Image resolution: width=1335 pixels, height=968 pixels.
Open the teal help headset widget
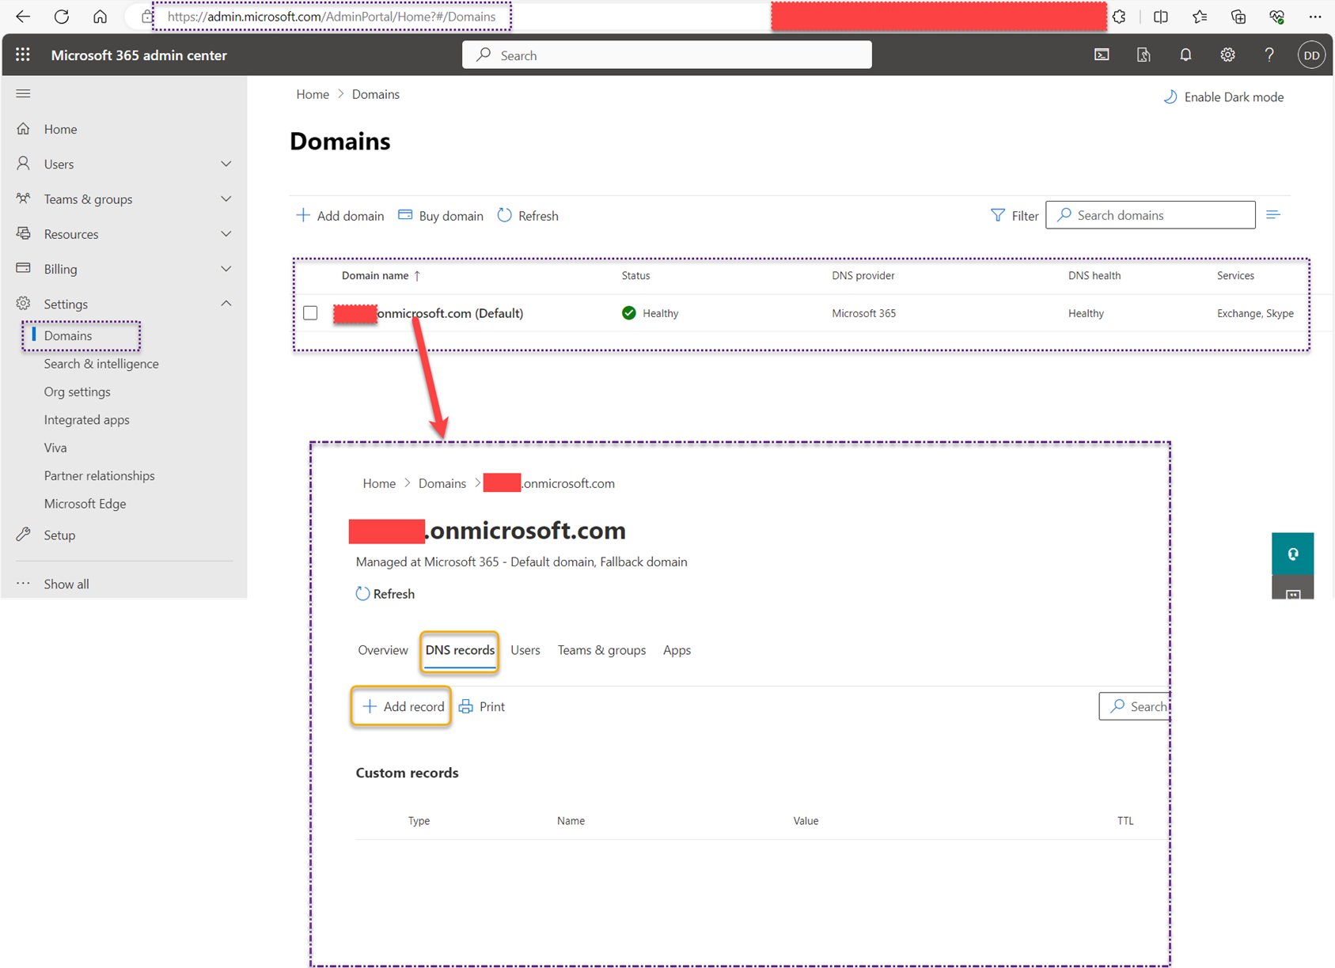coord(1293,554)
